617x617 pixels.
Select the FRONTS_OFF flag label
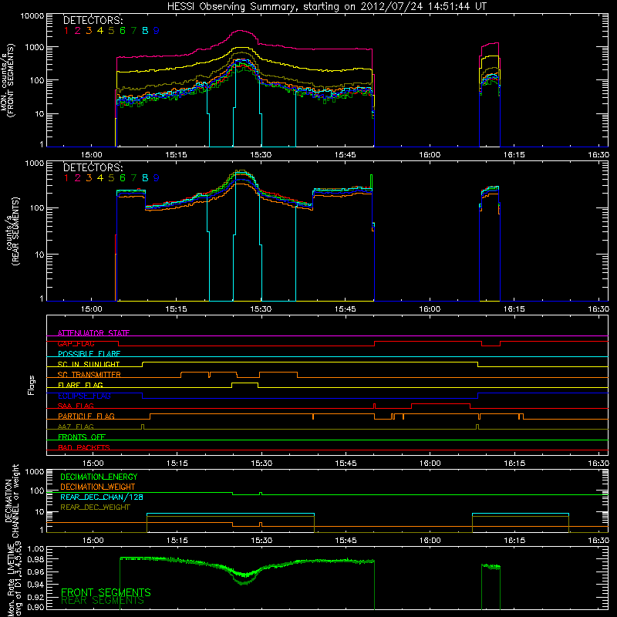click(x=82, y=437)
